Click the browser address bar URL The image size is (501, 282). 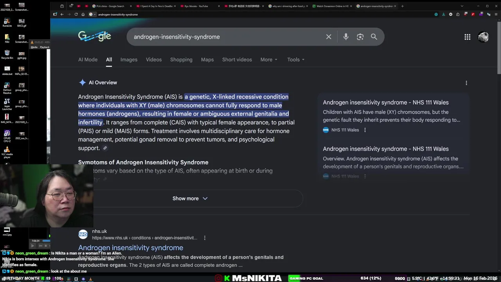pos(118,14)
